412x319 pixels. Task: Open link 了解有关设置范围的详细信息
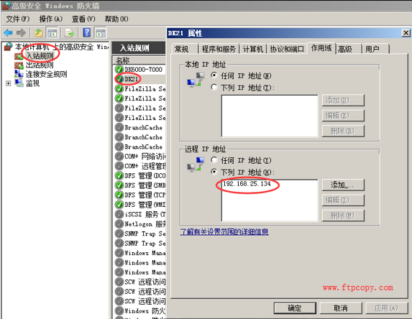click(x=224, y=232)
